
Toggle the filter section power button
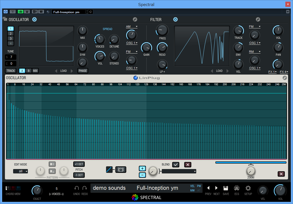point(175,19)
